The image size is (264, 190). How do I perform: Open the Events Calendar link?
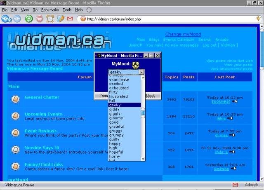pos(179,40)
